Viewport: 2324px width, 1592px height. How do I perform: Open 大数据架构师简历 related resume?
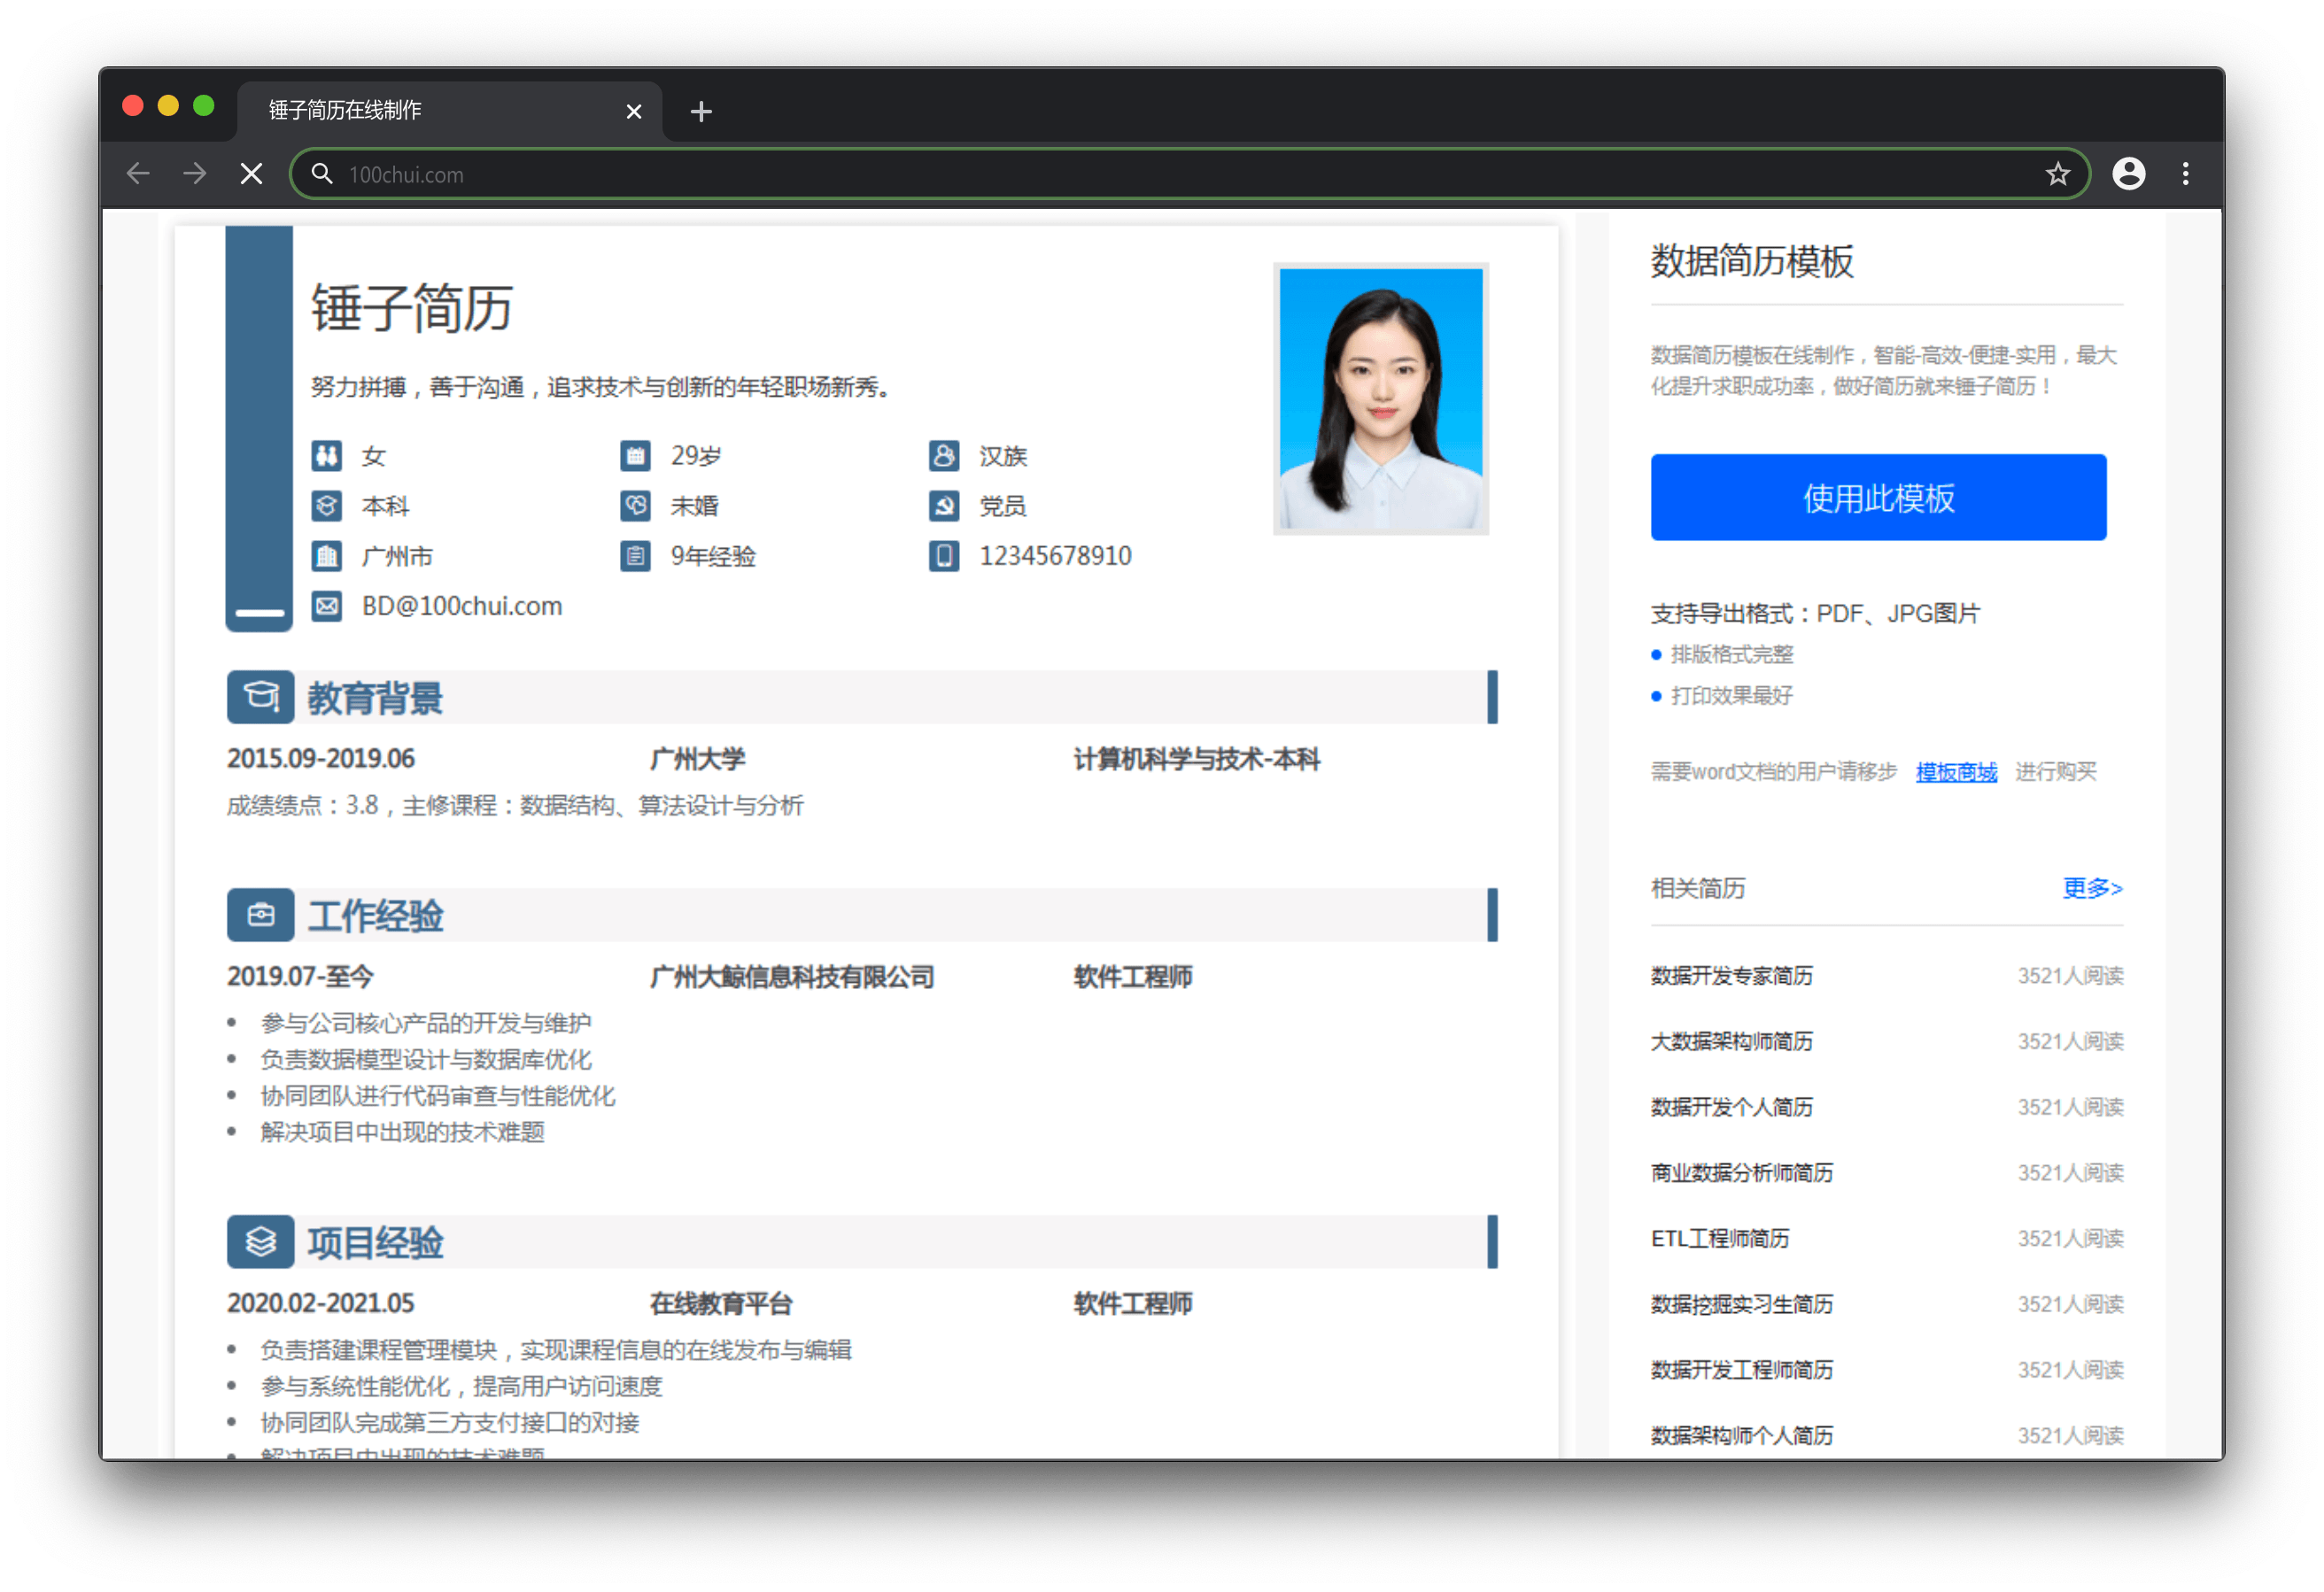click(1731, 1042)
